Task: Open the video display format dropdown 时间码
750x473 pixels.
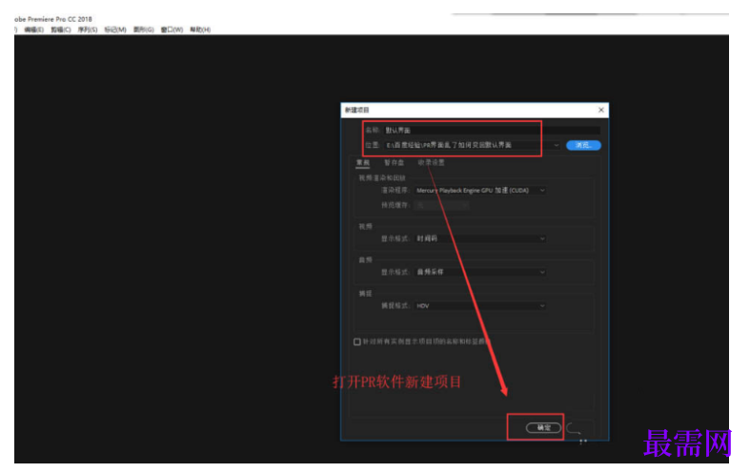Action: pyautogui.click(x=480, y=238)
